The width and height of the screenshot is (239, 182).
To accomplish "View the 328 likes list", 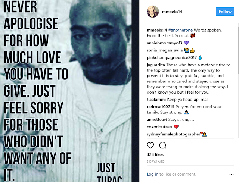I will (155, 154).
